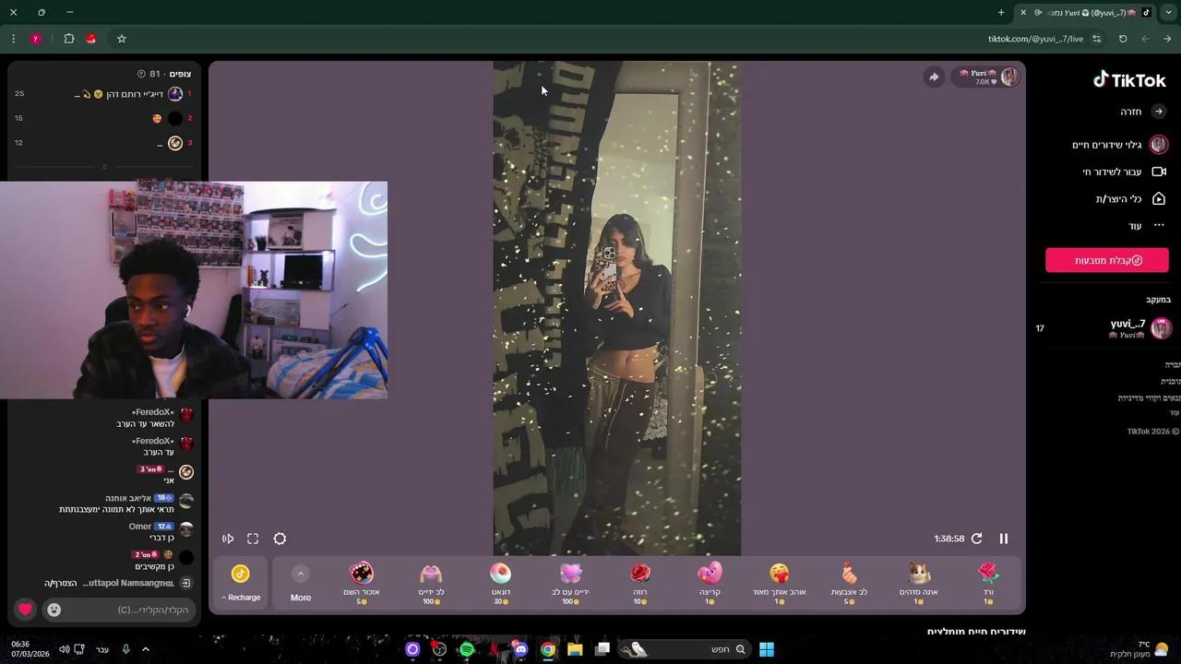Send the דונאט donut gift

click(501, 583)
